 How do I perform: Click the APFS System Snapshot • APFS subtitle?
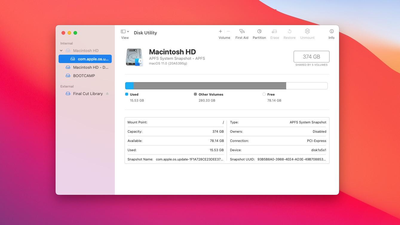point(177,58)
